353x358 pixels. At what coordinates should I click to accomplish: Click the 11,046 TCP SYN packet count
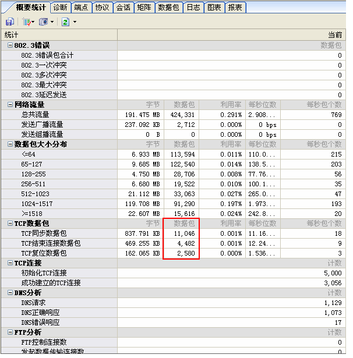pyautogui.click(x=185, y=233)
